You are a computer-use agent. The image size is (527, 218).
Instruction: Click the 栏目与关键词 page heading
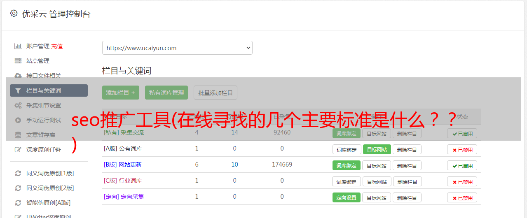coord(127,71)
